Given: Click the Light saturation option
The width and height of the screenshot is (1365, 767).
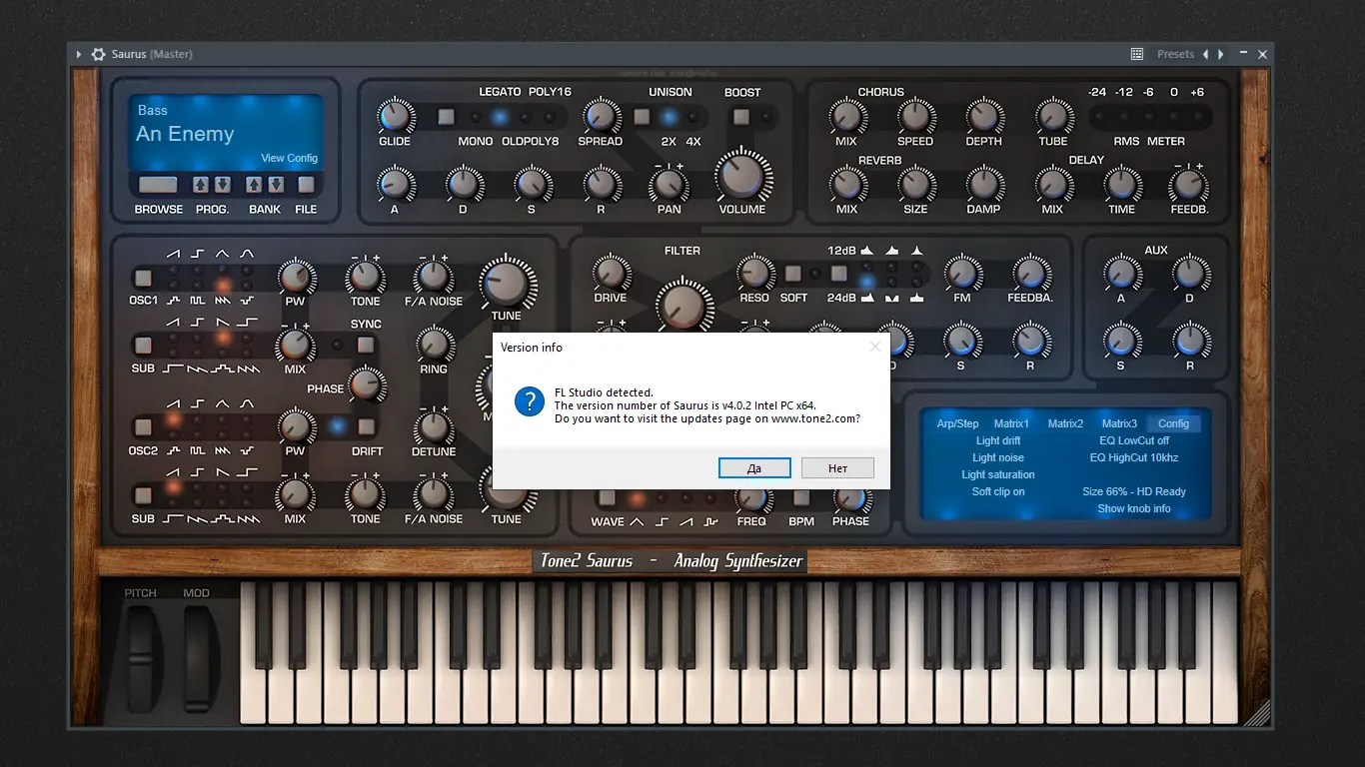Looking at the screenshot, I should click(x=998, y=474).
